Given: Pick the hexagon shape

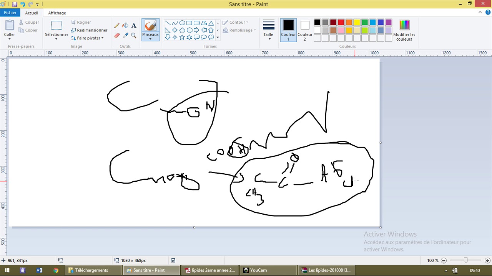Looking at the screenshot, I should point(189,30).
